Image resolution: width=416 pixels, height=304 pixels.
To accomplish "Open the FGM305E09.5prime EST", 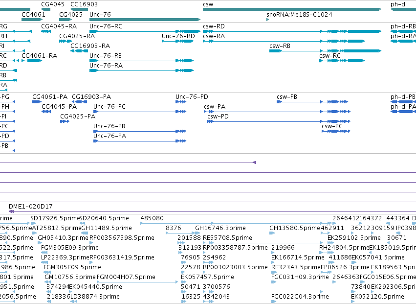I will [x=47, y=272].
